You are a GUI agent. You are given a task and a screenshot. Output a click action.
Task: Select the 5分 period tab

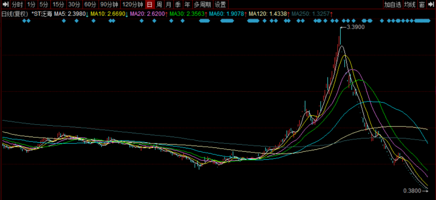click(44, 5)
